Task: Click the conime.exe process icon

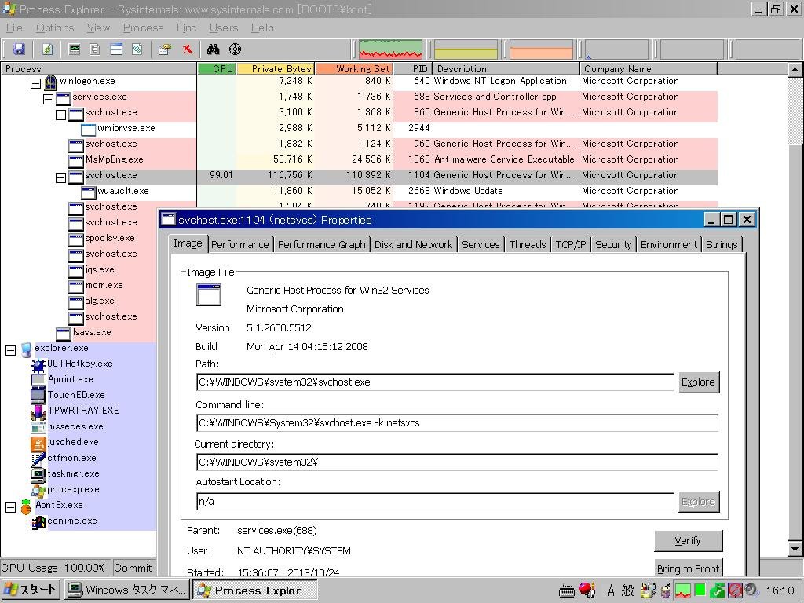Action: tap(38, 522)
